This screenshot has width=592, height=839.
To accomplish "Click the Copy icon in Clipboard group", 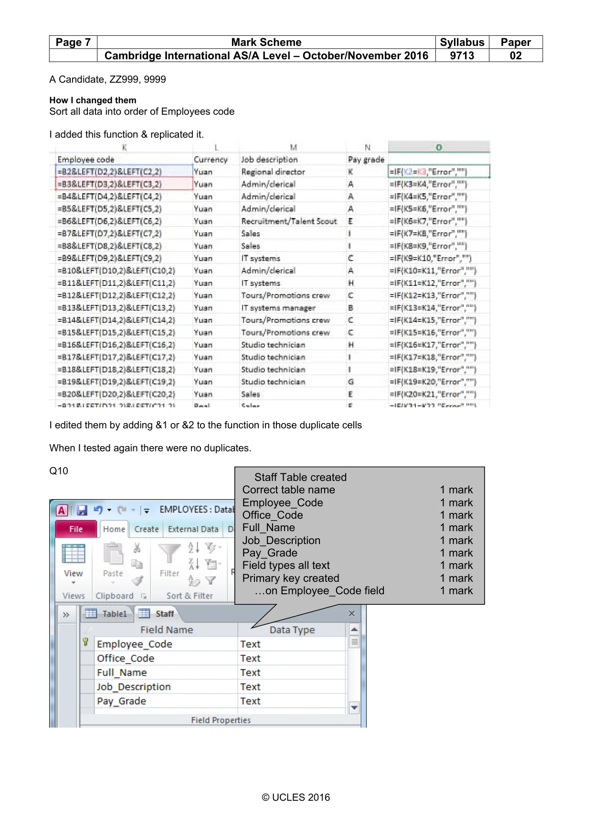I will pyautogui.click(x=137, y=564).
